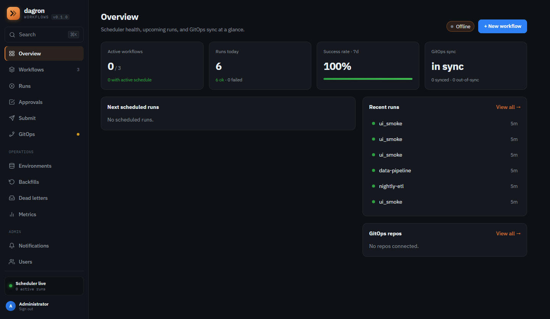The image size is (550, 319).
Task: Click the green Scheduler live status dot
Action: [x=11, y=286]
